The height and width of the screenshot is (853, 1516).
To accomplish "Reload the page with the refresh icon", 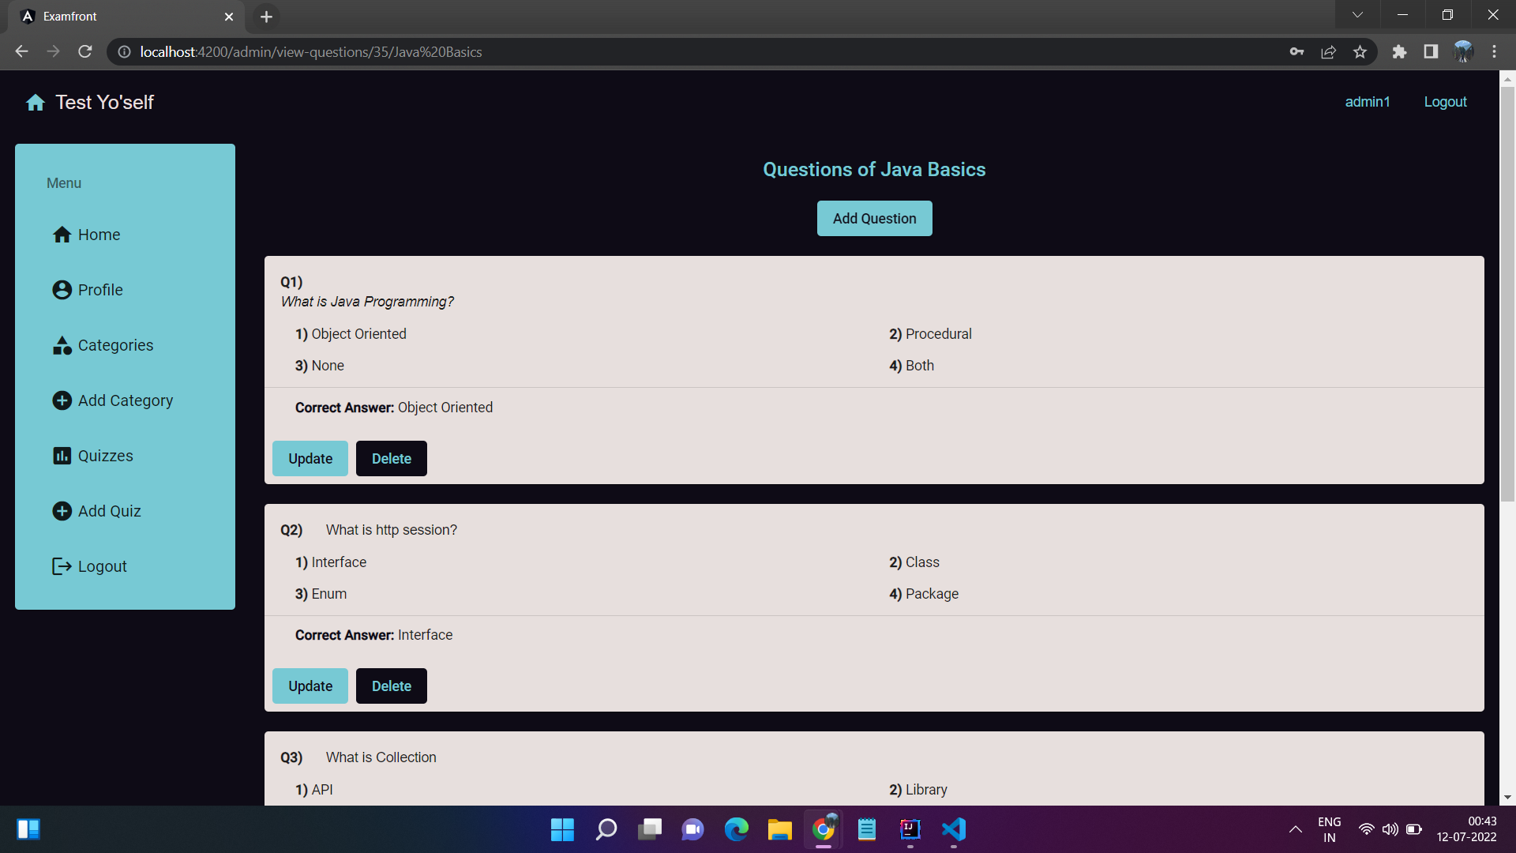I will [x=85, y=51].
